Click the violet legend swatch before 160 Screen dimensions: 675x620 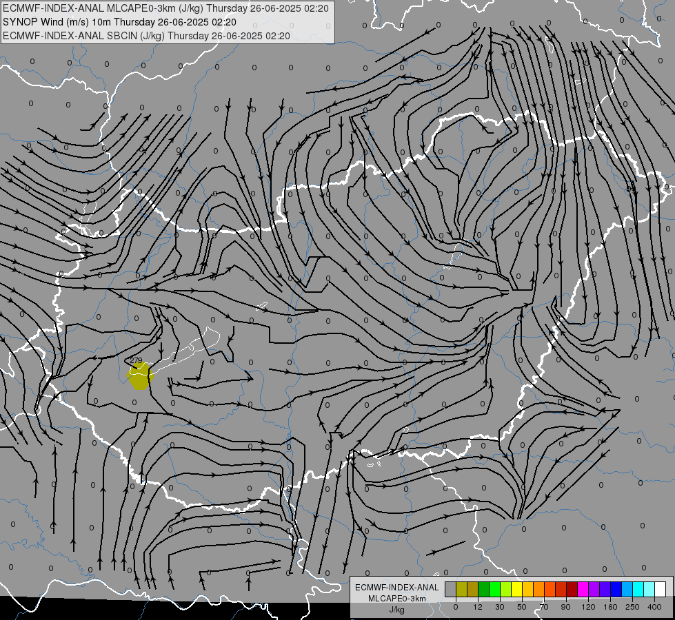pyautogui.click(x=605, y=589)
